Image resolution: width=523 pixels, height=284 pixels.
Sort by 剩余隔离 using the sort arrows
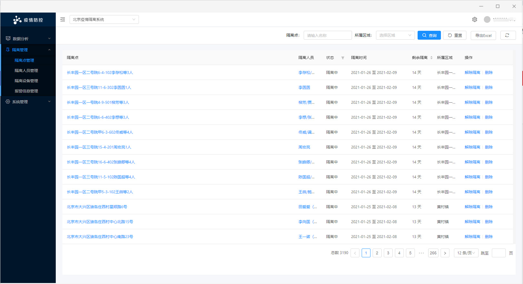[x=431, y=58]
